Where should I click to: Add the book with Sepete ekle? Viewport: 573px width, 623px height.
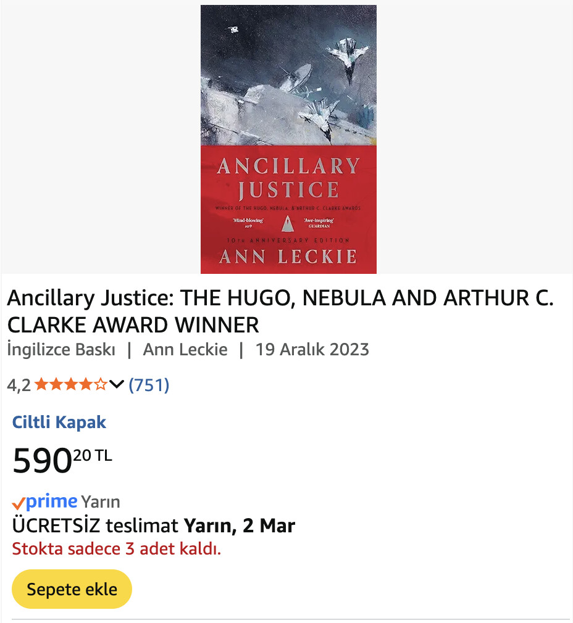click(72, 589)
